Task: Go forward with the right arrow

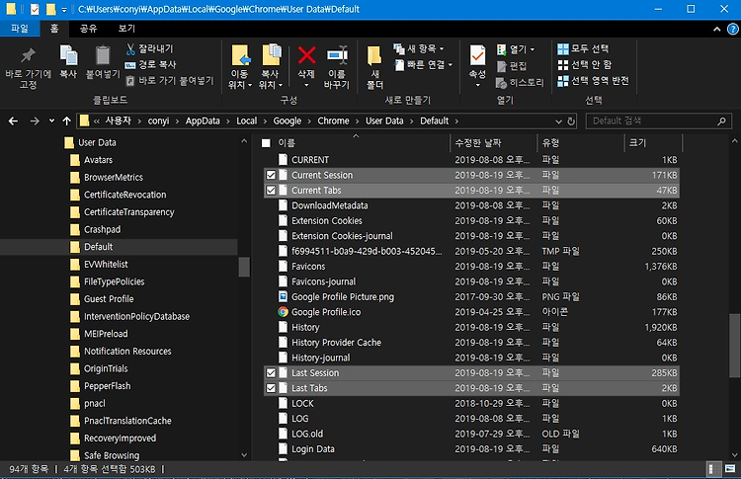Action: tap(35, 120)
